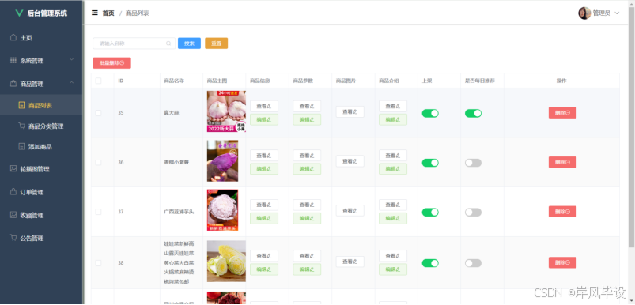The height and width of the screenshot is (305, 635).
Task: Click the cart icon beside 商品分类管理
Action: pos(21,126)
